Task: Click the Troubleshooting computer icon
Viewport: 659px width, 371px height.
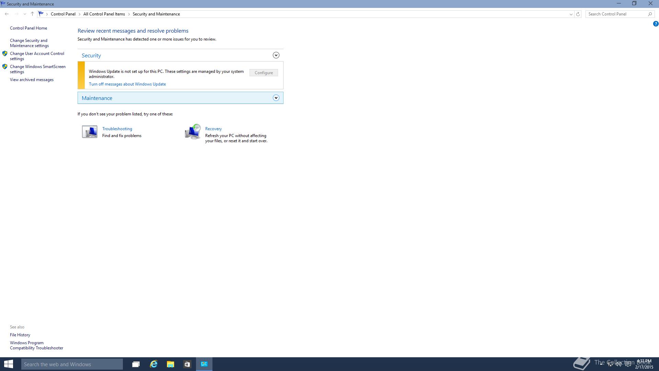Action: (90, 132)
